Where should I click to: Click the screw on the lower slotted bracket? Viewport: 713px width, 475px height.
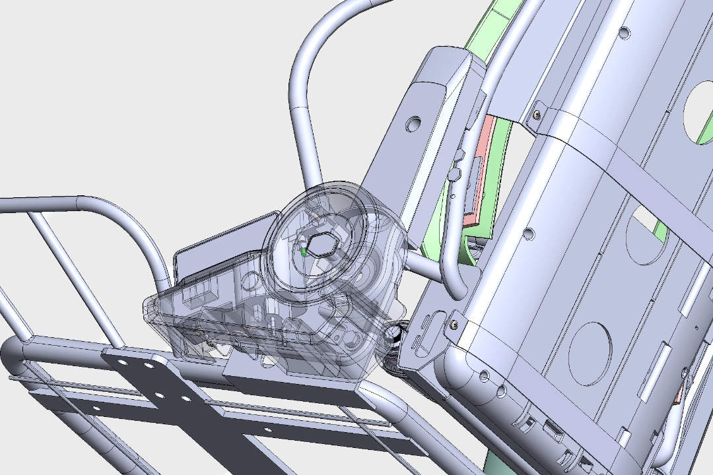454,324
